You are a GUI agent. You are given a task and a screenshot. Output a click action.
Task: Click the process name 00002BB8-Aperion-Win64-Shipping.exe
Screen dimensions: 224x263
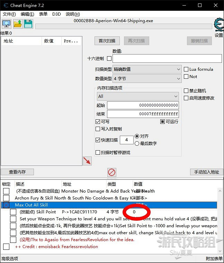point(113,20)
